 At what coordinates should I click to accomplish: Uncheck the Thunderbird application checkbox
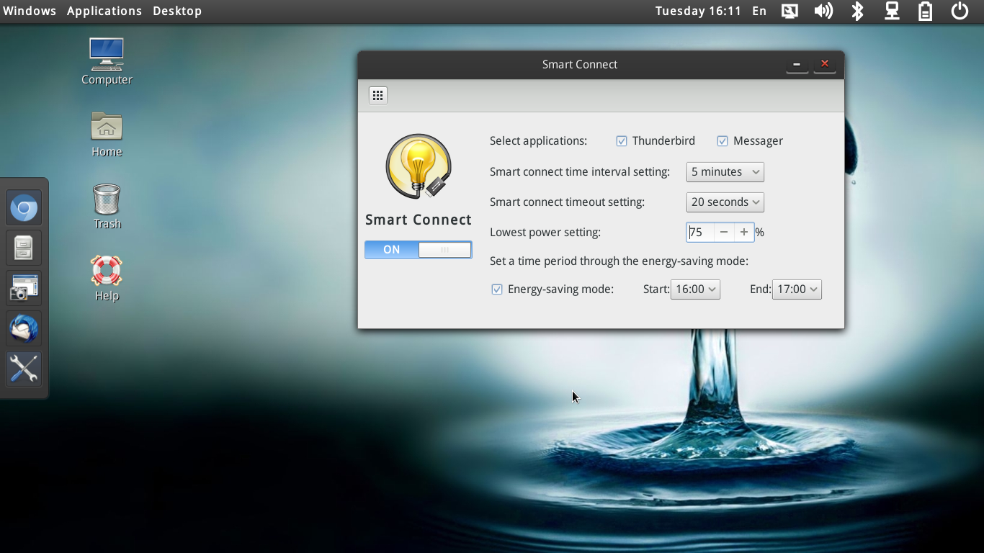pyautogui.click(x=621, y=140)
